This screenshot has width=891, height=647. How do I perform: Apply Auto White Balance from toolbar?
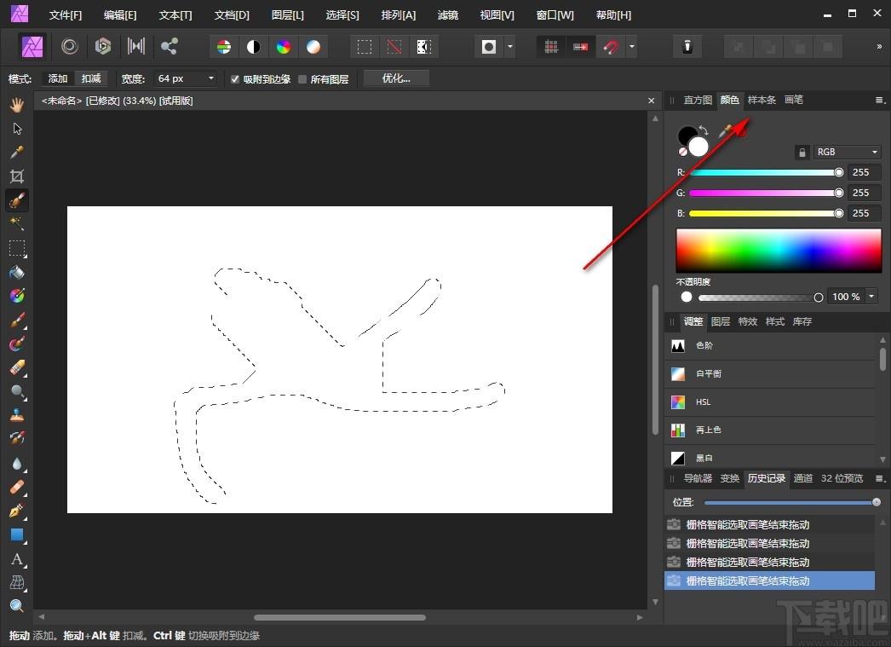(x=313, y=47)
